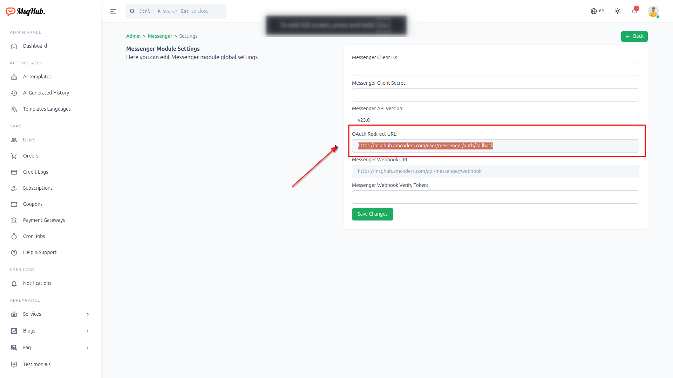Click the hamburger sidebar collapse icon
673x378 pixels.
click(x=113, y=11)
